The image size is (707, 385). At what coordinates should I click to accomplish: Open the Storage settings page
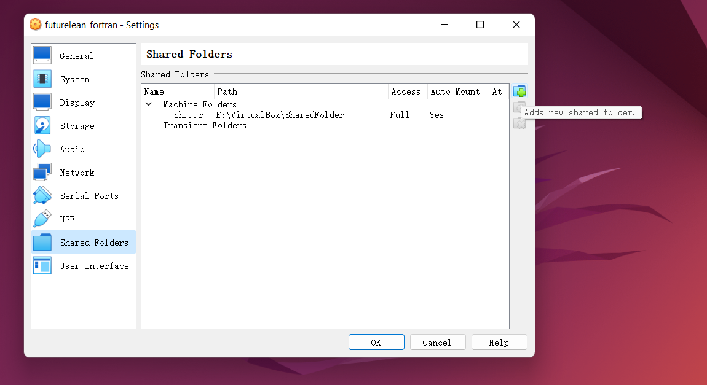pyautogui.click(x=76, y=125)
